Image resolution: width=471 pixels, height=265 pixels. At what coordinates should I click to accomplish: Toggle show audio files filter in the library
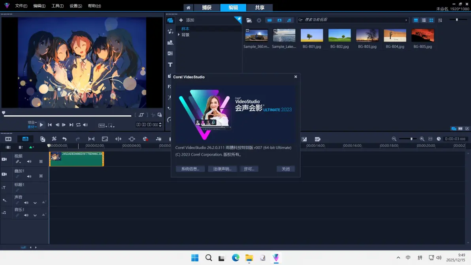(289, 20)
